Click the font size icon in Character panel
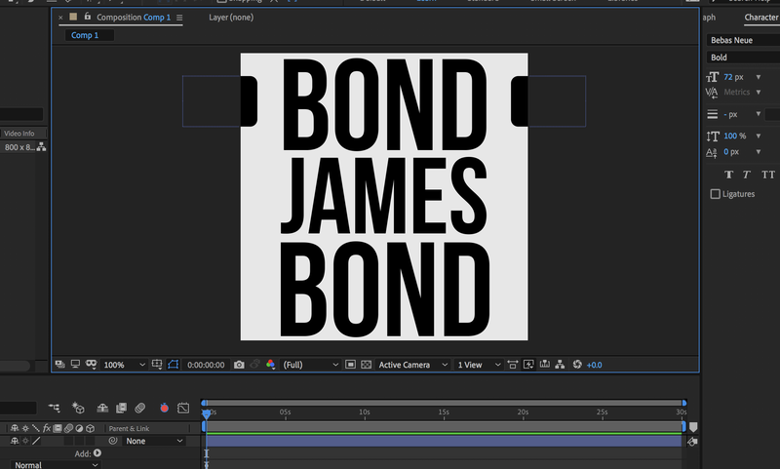Screen dimensions: 780x469 pos(713,77)
